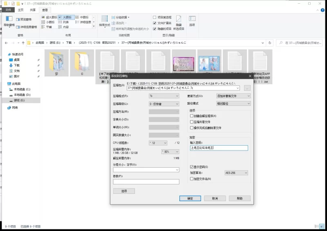The image size is (327, 231).
Task: Open the encryption method AES-256 dropdown
Action: [x=236, y=173]
